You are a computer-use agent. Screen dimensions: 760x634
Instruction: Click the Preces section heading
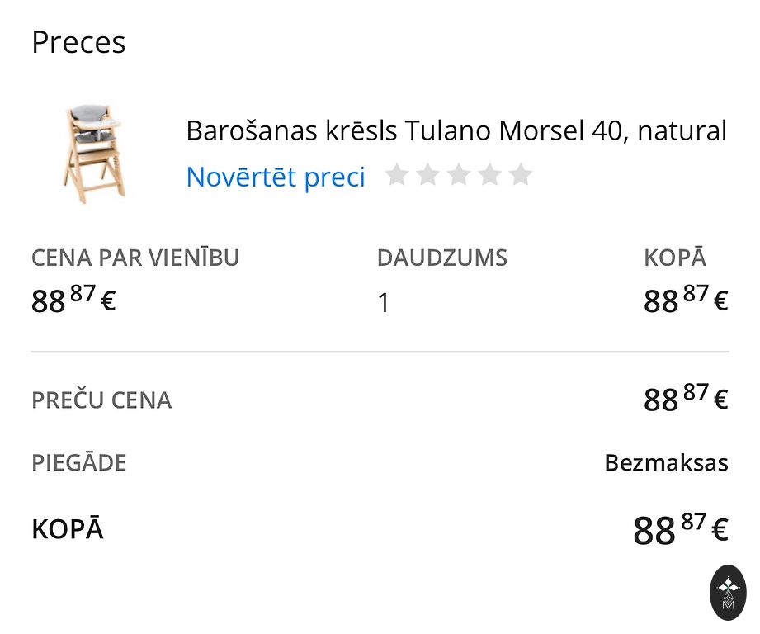[78, 43]
